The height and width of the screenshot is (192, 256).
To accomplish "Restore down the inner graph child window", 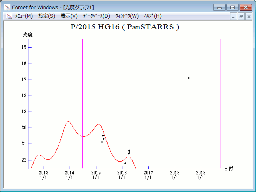I will 241,16.
